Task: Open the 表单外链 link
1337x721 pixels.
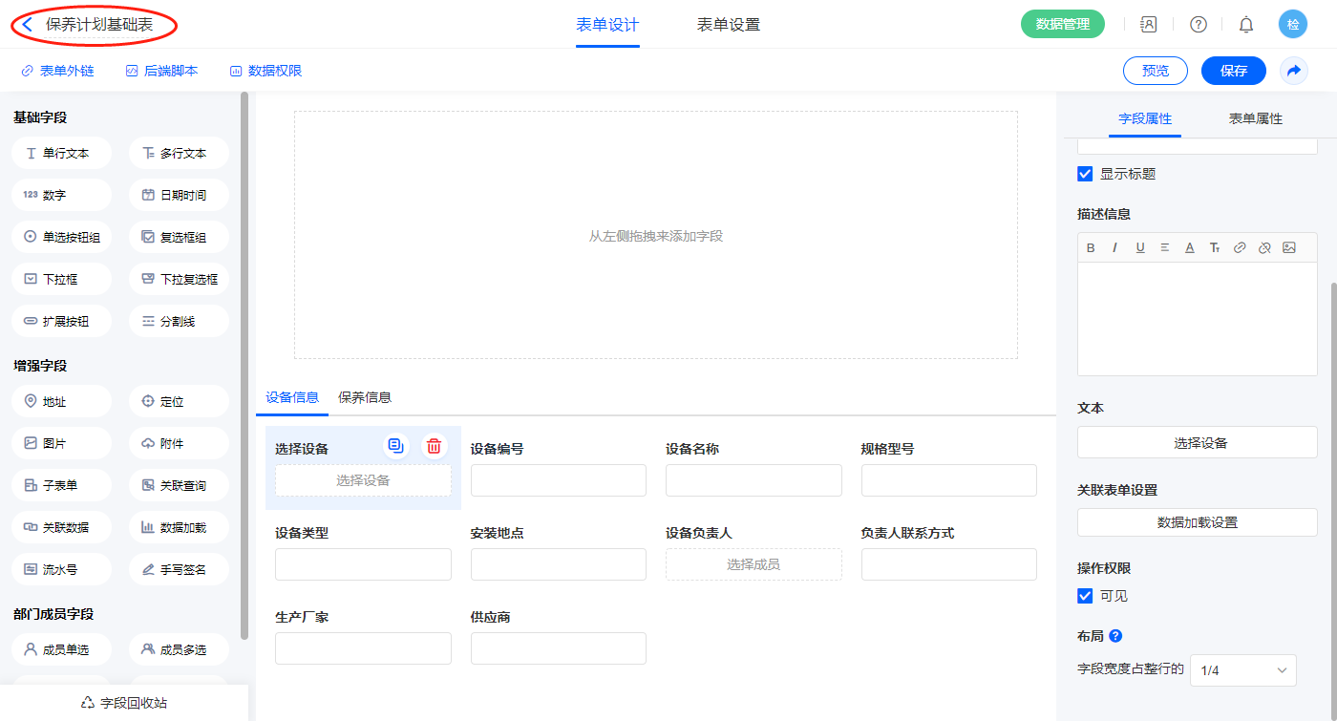Action: [x=57, y=71]
